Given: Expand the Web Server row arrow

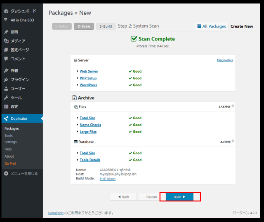Looking at the screenshot, I should pyautogui.click(x=78, y=71).
